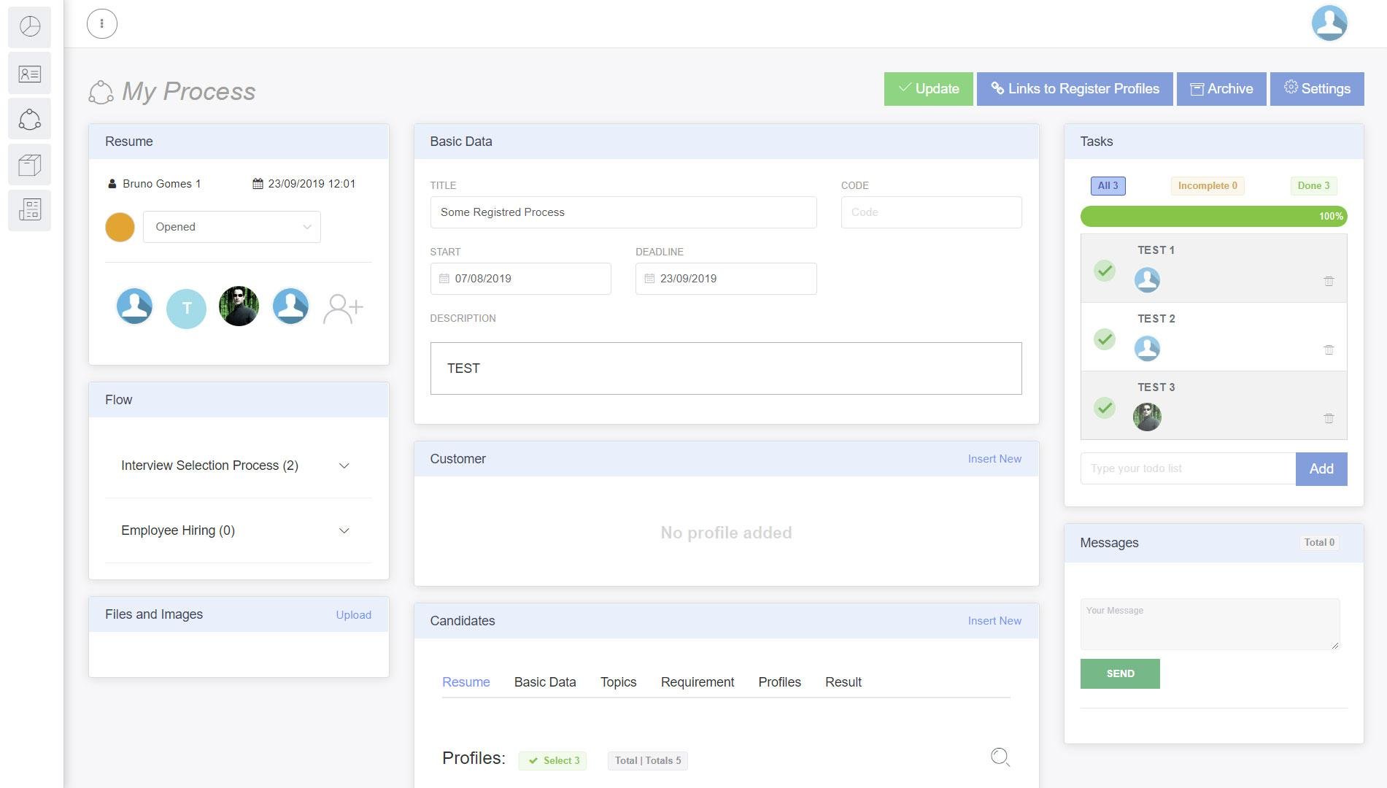Viewport: 1387px width, 788px height.
Task: Open the list layout sidebar icon
Action: [x=30, y=210]
